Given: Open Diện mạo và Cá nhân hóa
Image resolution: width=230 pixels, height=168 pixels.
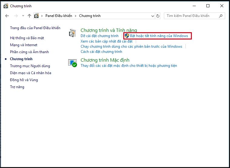Looking at the screenshot, I should 31,73.
